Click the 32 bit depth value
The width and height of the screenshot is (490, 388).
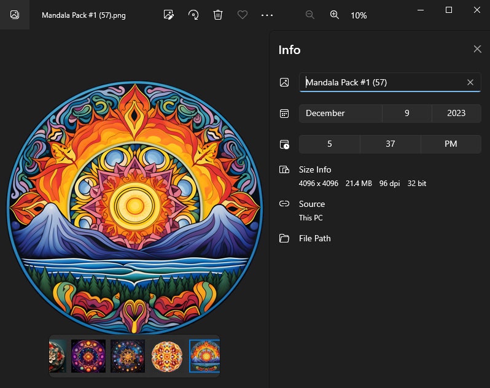416,184
